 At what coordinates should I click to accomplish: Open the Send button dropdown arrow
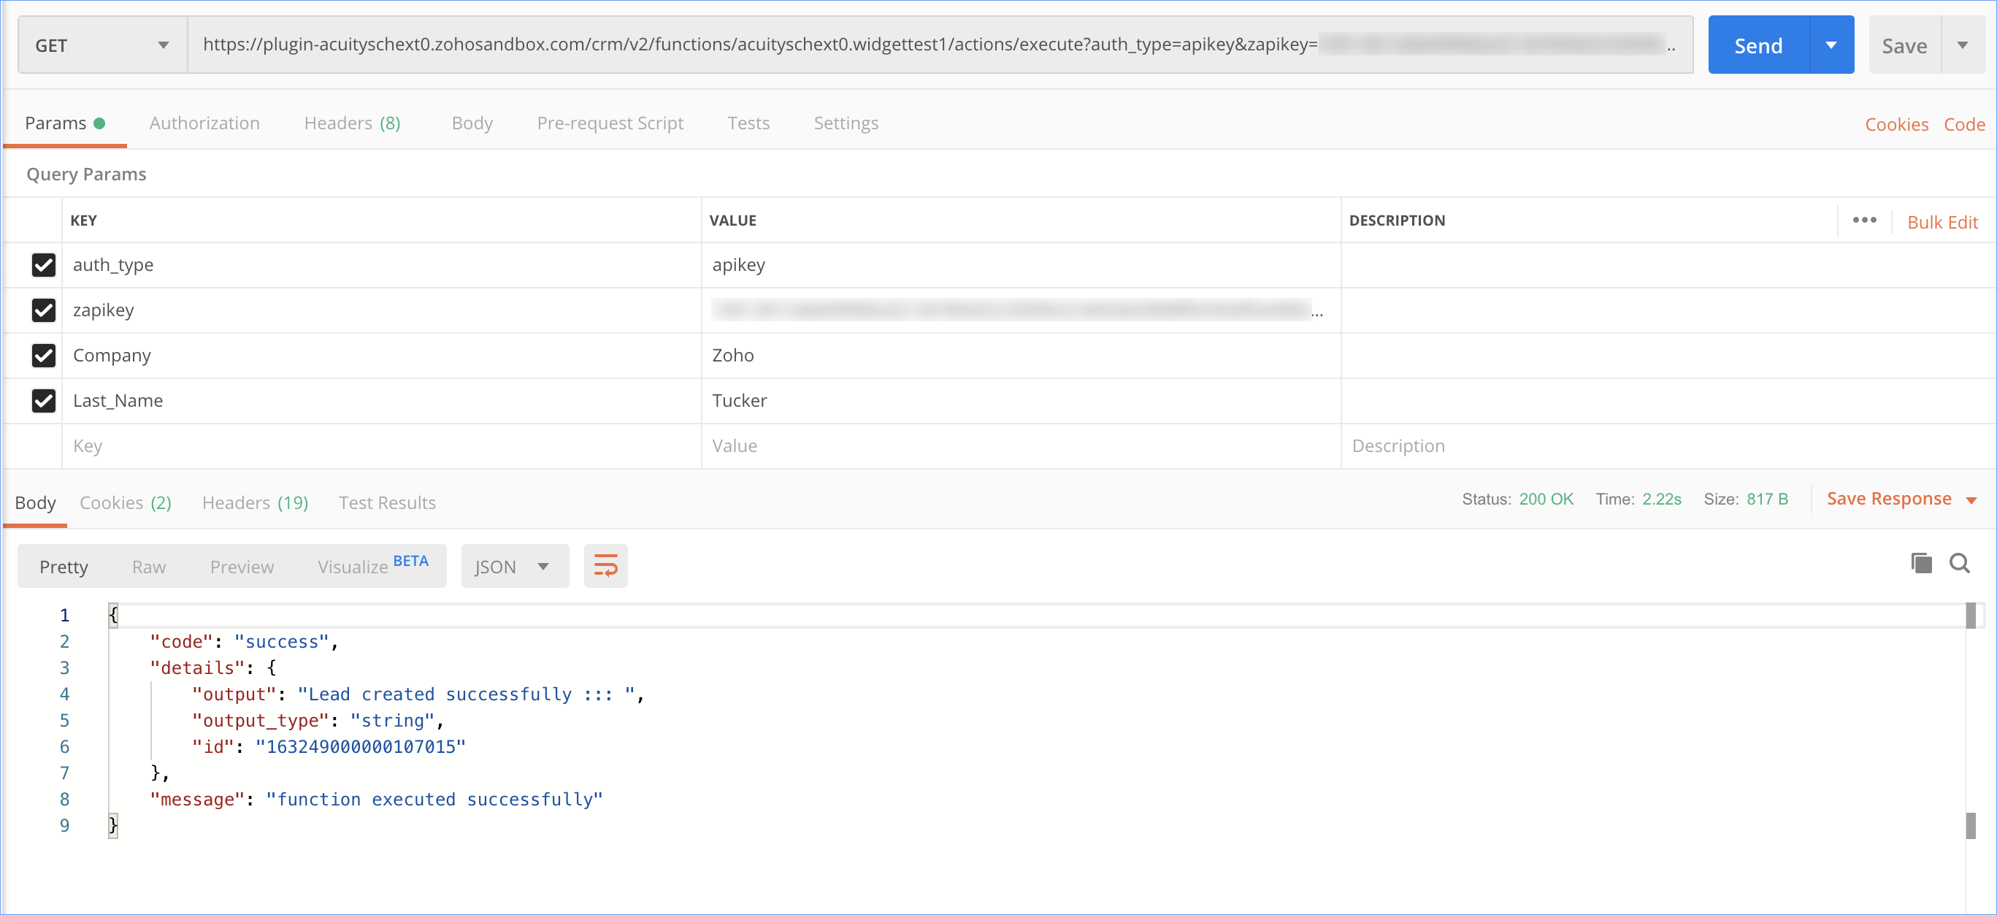point(1831,46)
